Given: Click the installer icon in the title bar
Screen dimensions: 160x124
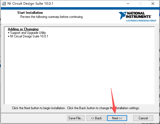Looking at the screenshot, I should pyautogui.click(x=4, y=4).
